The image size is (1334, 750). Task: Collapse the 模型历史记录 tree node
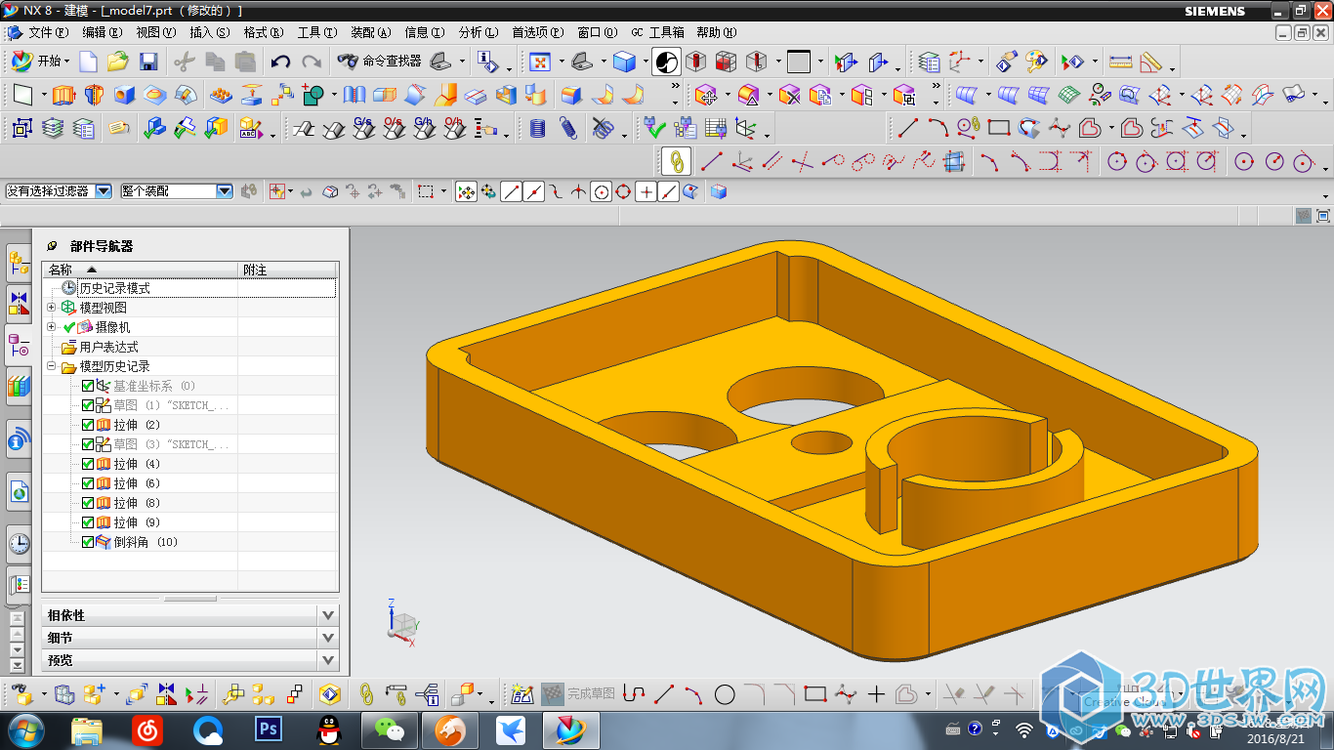pos(52,366)
